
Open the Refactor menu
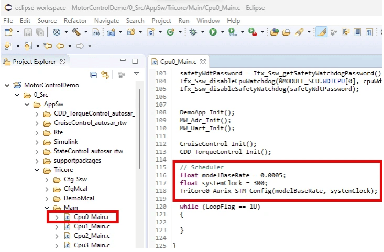coord(75,20)
